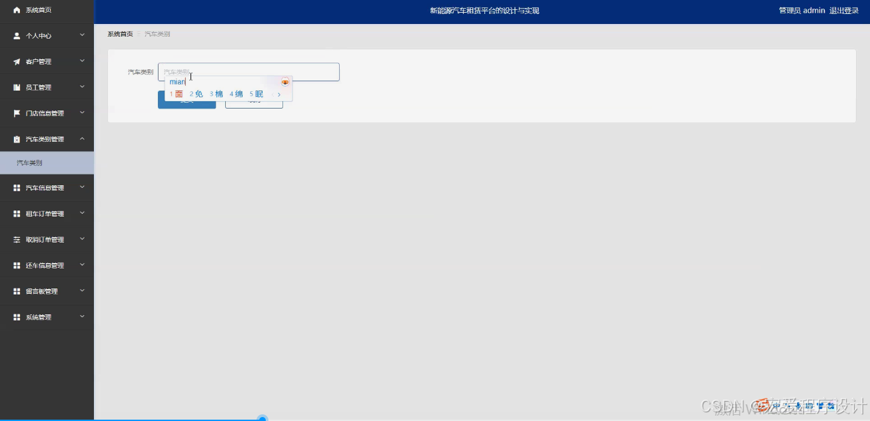Expand the 汽车信息管理 chevron
Image resolution: width=870 pixels, height=421 pixels.
[82, 187]
